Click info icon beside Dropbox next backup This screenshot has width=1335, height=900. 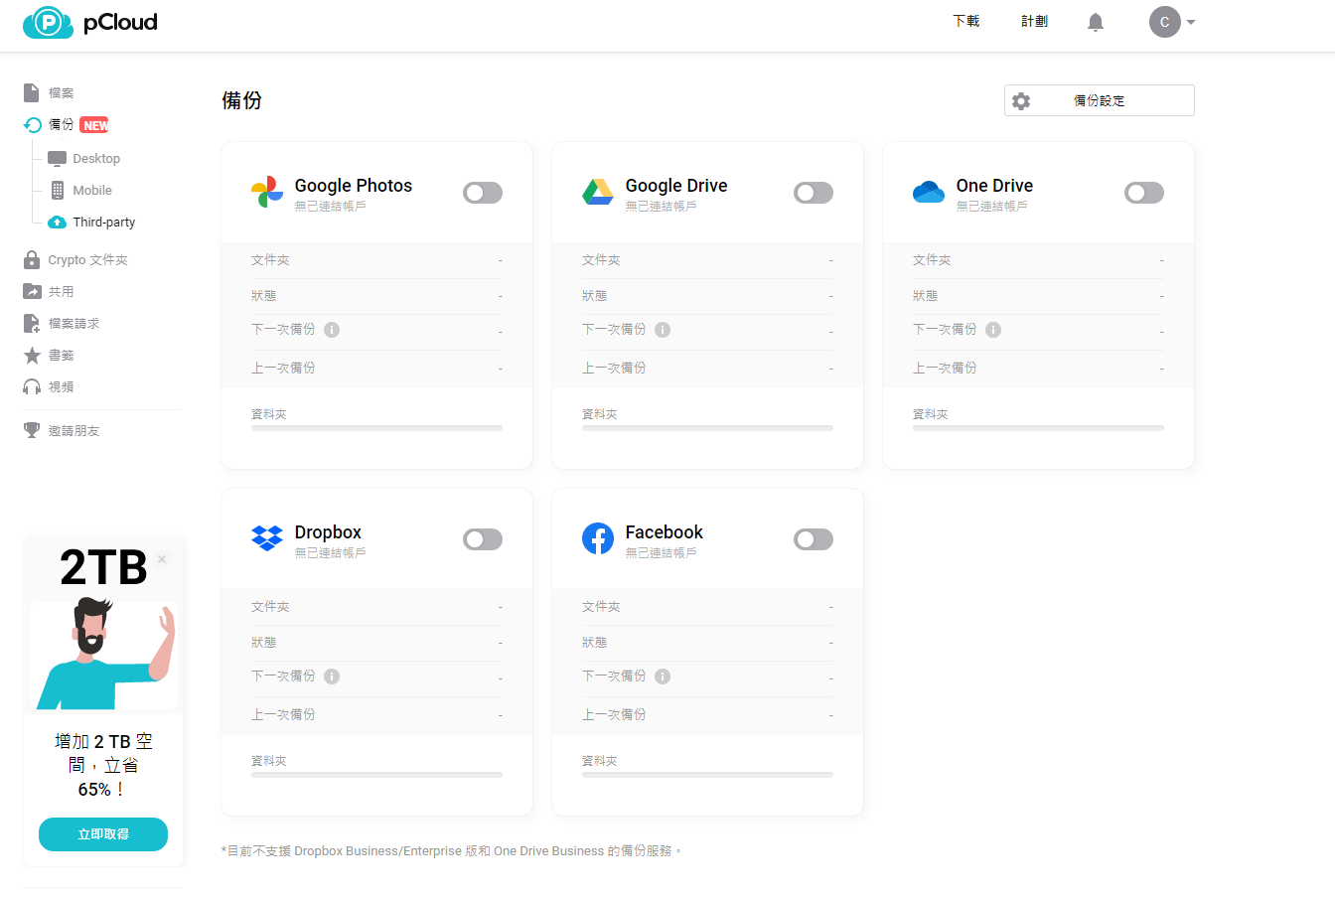point(332,676)
